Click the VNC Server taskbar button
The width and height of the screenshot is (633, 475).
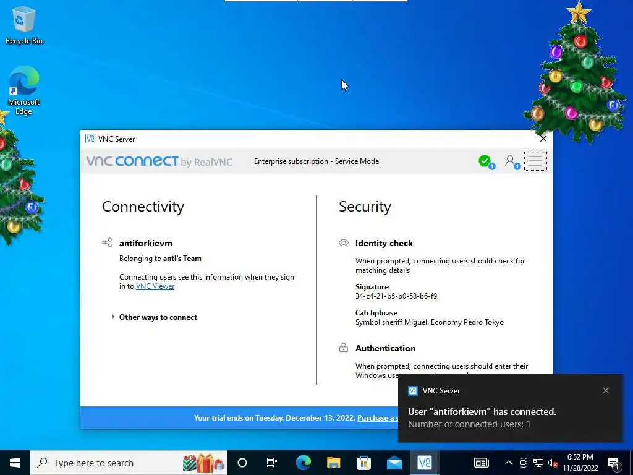424,463
